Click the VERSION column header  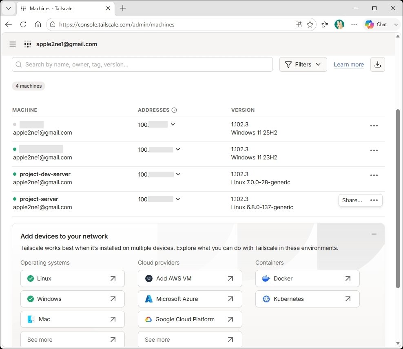point(243,110)
